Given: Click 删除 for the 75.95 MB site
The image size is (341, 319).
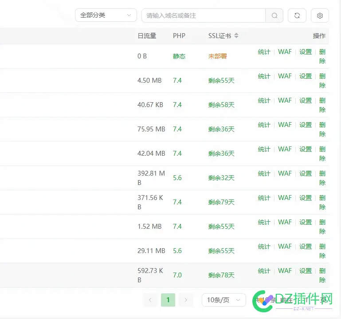Looking at the screenshot, I should coord(322,129).
